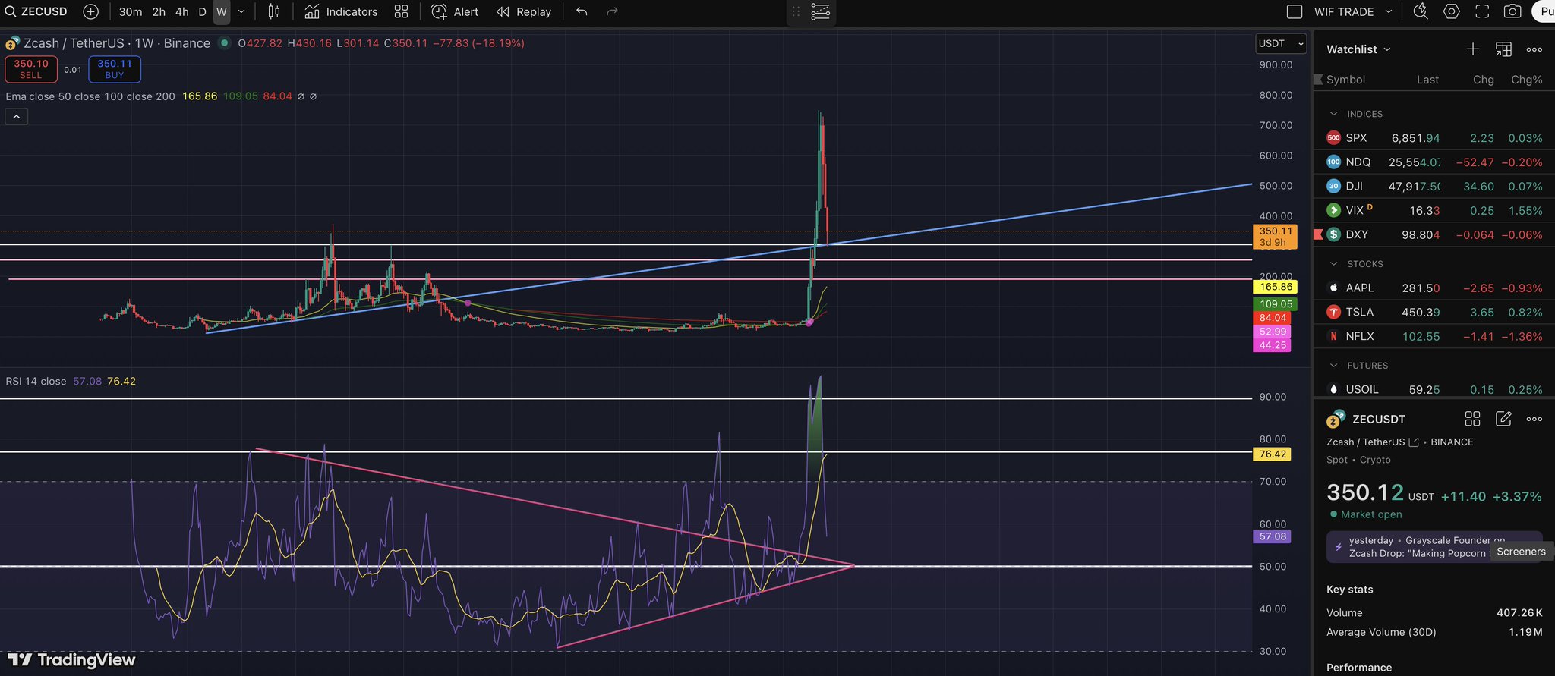
Task: Open the USDT currency dropdown
Action: (1280, 44)
